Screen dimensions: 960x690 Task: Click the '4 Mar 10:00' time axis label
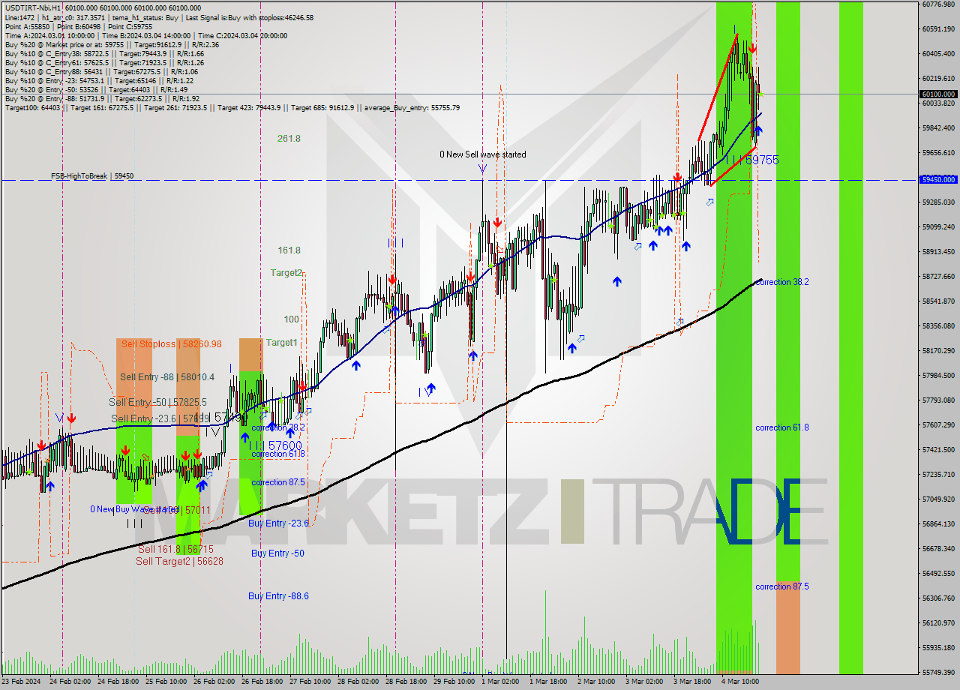click(739, 682)
